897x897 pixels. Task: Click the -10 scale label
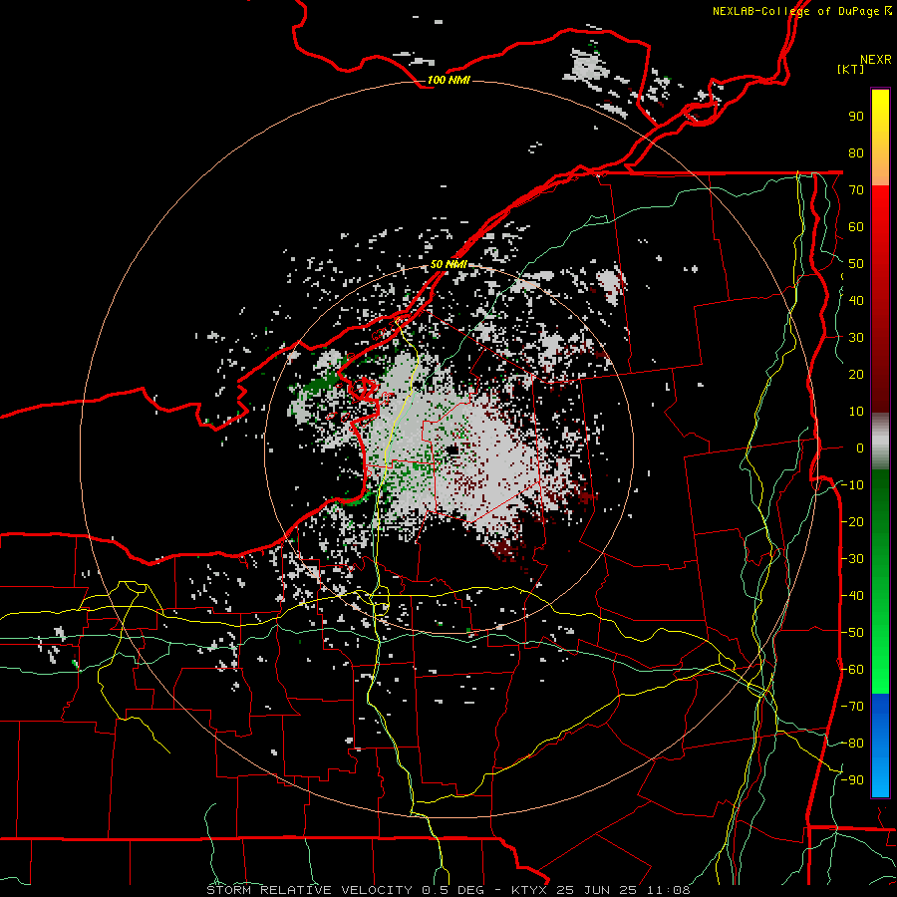tap(852, 485)
